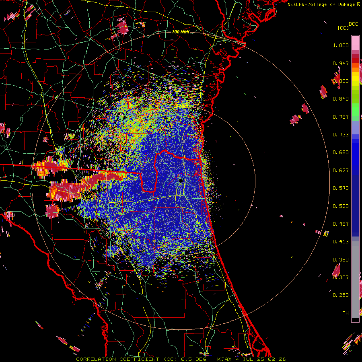This screenshot has width=362, height=362.
Task: Click the 100 NMI range ring label
Action: tap(181, 32)
